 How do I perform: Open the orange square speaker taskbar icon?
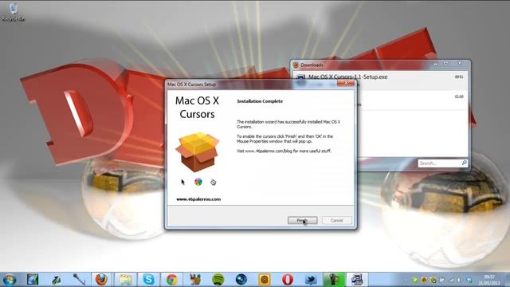tap(264, 280)
